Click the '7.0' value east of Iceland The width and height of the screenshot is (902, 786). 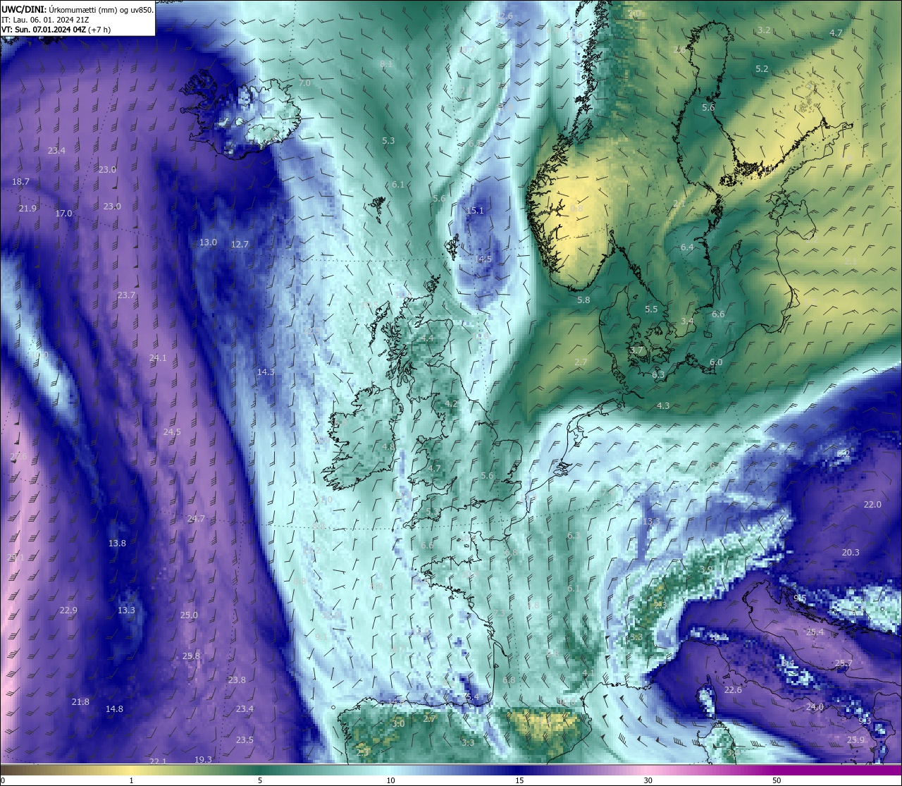click(304, 83)
